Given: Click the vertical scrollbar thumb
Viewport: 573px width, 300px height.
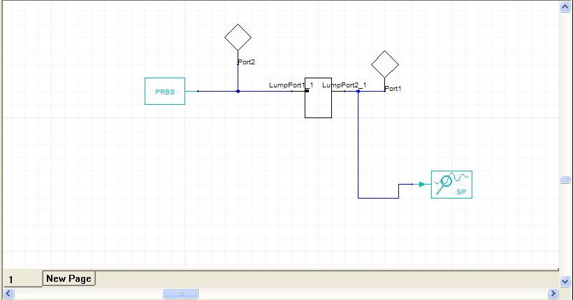Looking at the screenshot, I should point(565,179).
